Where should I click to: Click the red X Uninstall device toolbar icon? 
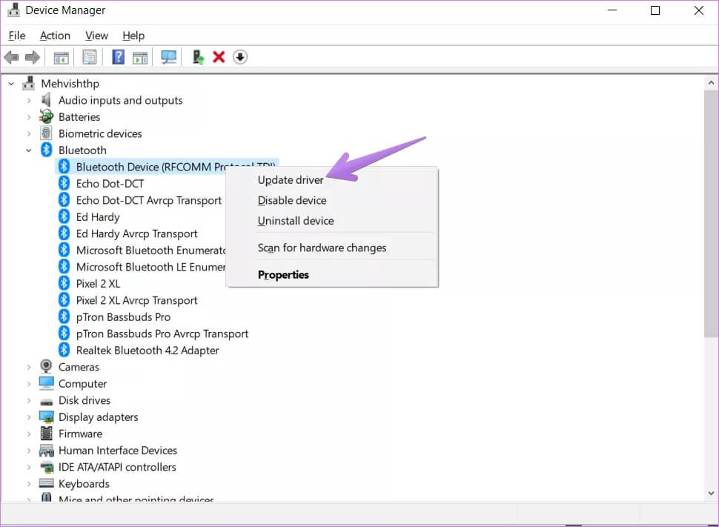coord(219,57)
